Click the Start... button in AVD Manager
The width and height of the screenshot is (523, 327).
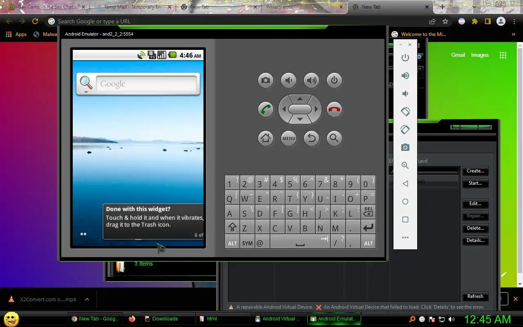(x=475, y=183)
